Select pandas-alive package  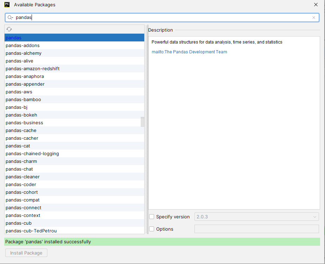(74, 61)
